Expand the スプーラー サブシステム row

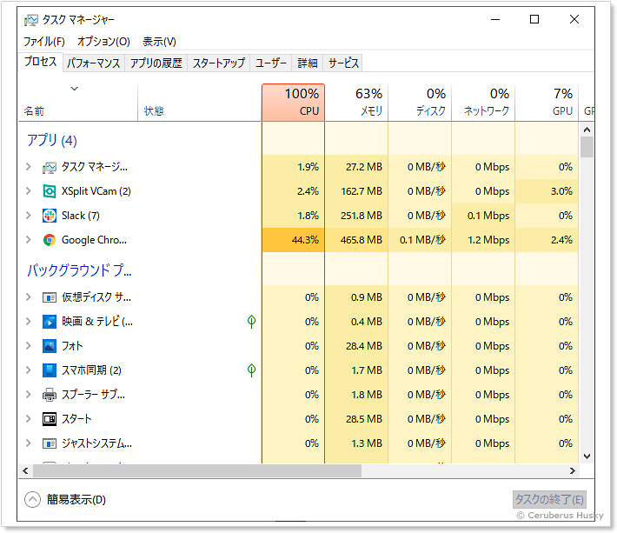click(x=29, y=395)
